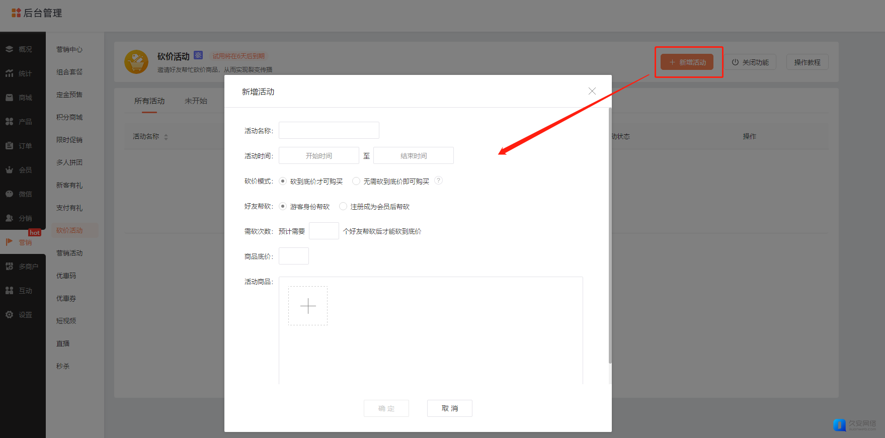Switch to the 未开始 tab
The width and height of the screenshot is (885, 438).
tap(196, 101)
